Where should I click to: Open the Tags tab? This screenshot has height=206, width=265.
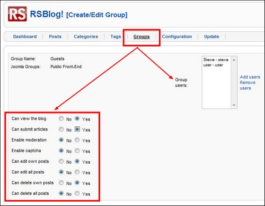116,36
